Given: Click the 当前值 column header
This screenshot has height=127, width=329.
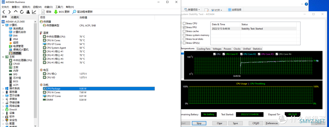Looking at the screenshot, I should pyautogui.click(x=117, y=18).
